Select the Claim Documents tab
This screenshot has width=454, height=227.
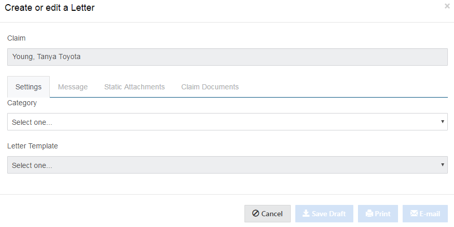click(210, 87)
